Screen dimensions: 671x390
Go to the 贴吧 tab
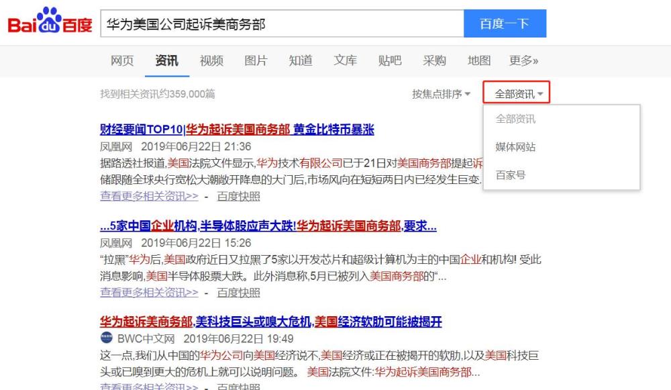click(x=390, y=60)
